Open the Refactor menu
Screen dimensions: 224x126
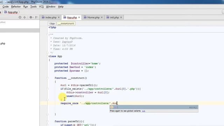pos(16,7)
